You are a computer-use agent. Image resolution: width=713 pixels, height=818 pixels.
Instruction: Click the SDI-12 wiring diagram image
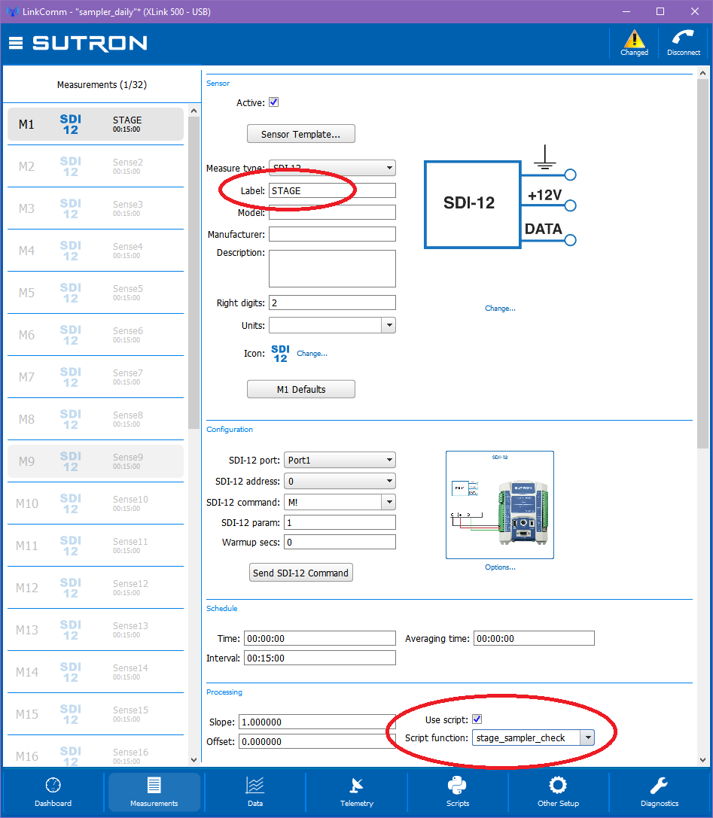[499, 197]
